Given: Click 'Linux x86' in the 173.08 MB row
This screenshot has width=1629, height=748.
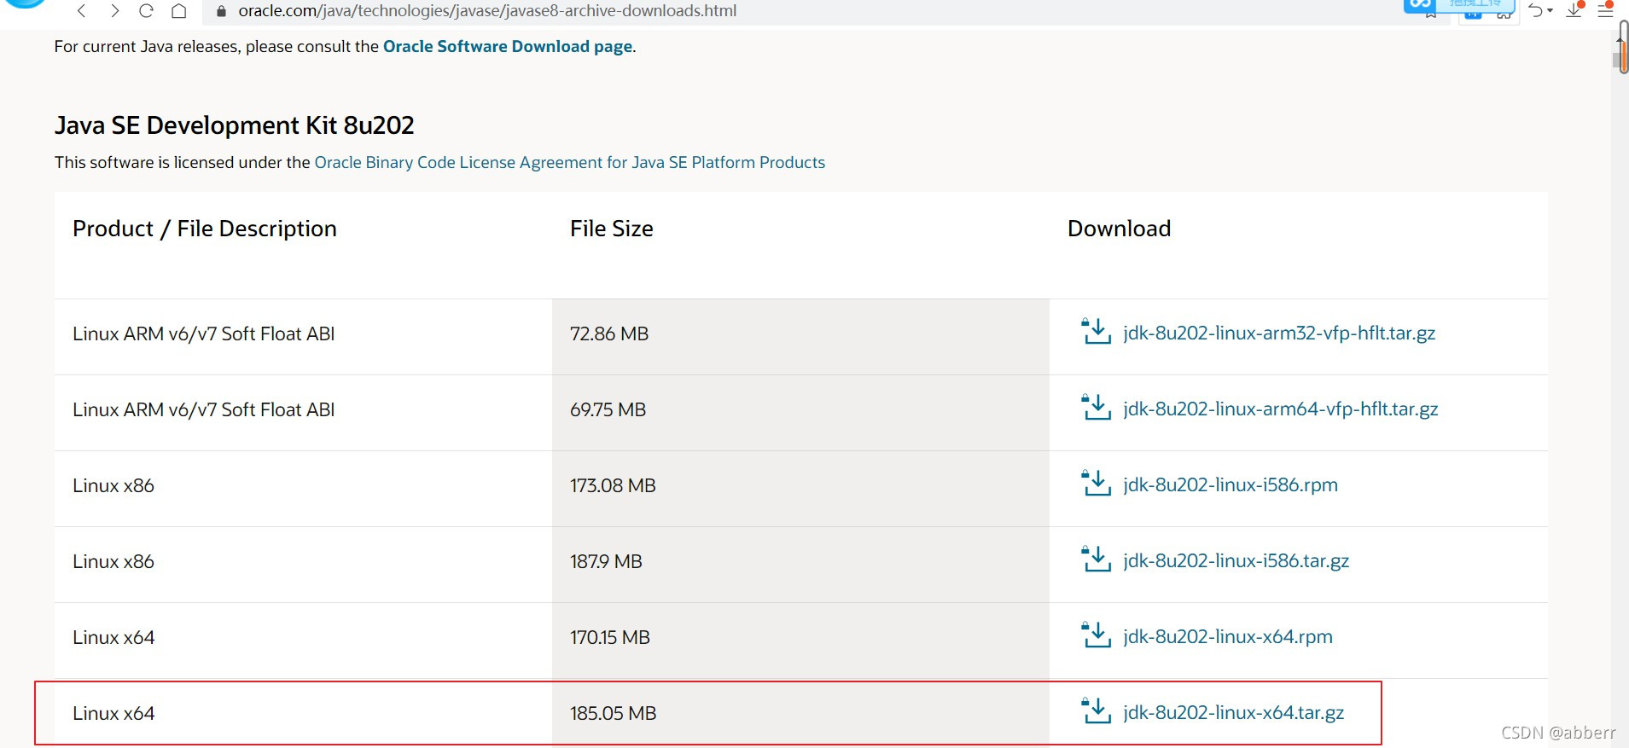Looking at the screenshot, I should (113, 485).
